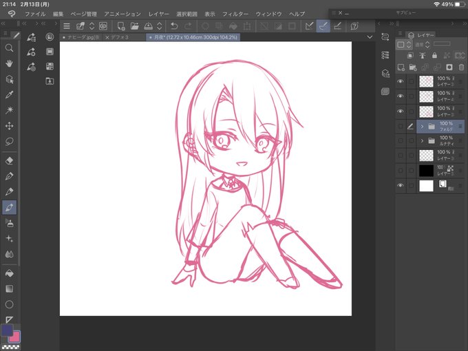Save the canvas via save icon
468x351 pixels.
click(x=149, y=26)
